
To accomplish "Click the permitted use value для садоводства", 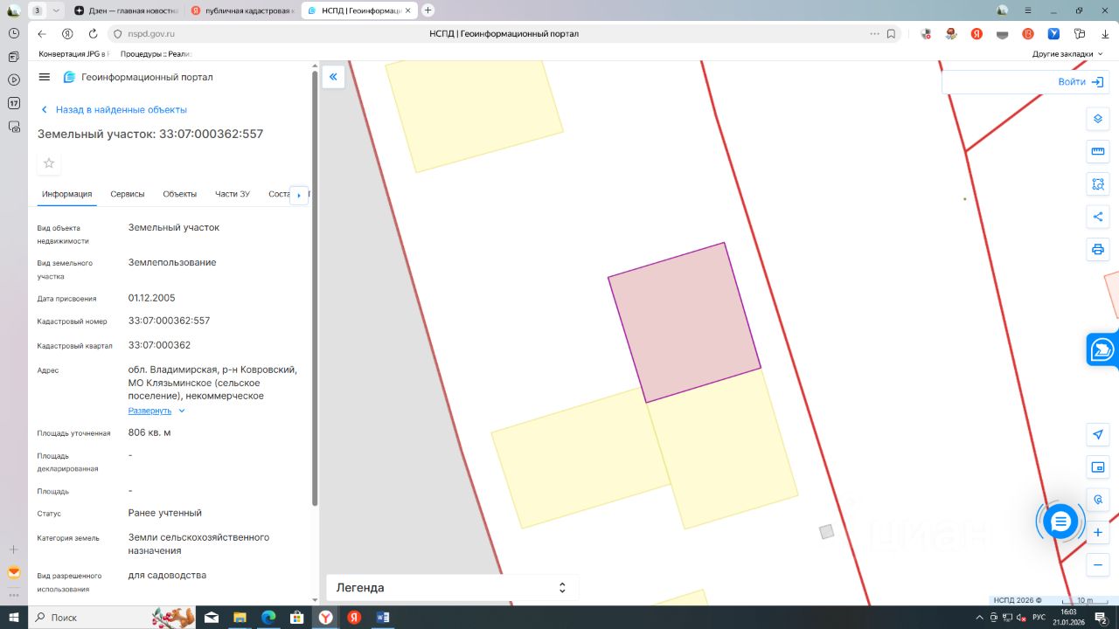I will [167, 576].
